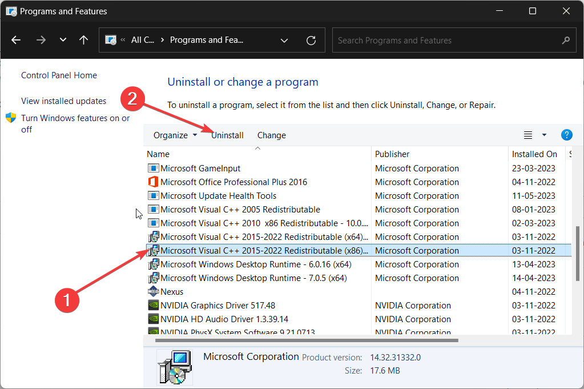
Task: Open the Organize dropdown menu
Action: tap(175, 135)
